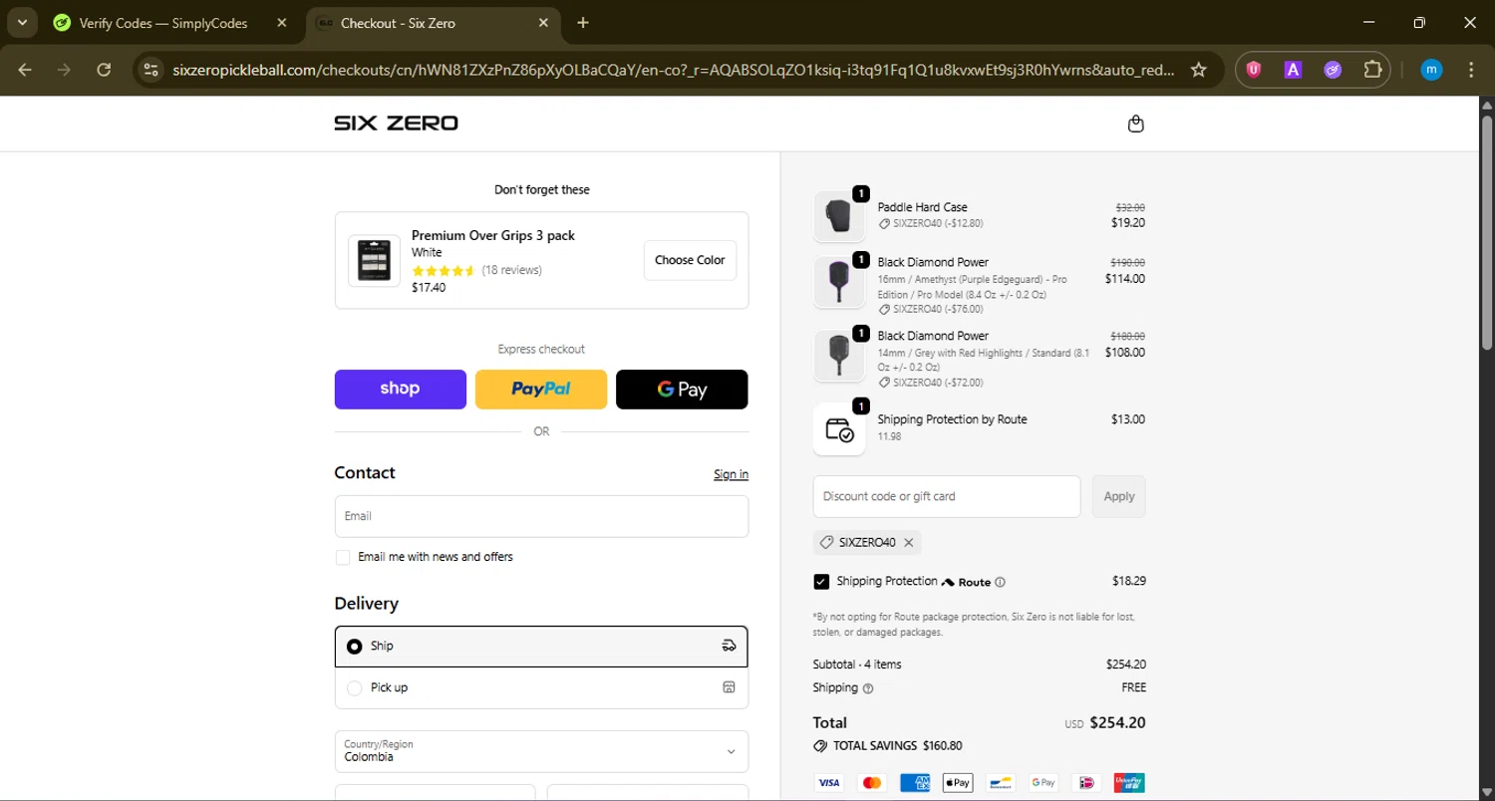Switch to Verify Codes SimplyCodes tab
The height and width of the screenshot is (801, 1495).
(x=163, y=23)
